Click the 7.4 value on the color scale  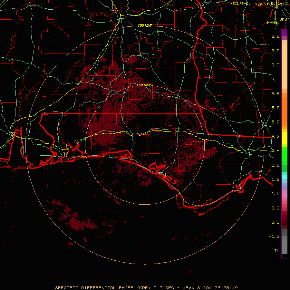(x=275, y=79)
